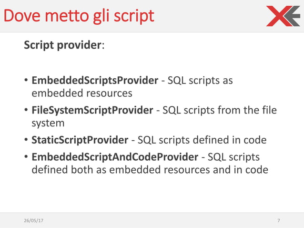Click the EmbeddedScriptsProvider bold term
Image resolution: width=304 pixels, height=228 pixels.
[x=95, y=80]
